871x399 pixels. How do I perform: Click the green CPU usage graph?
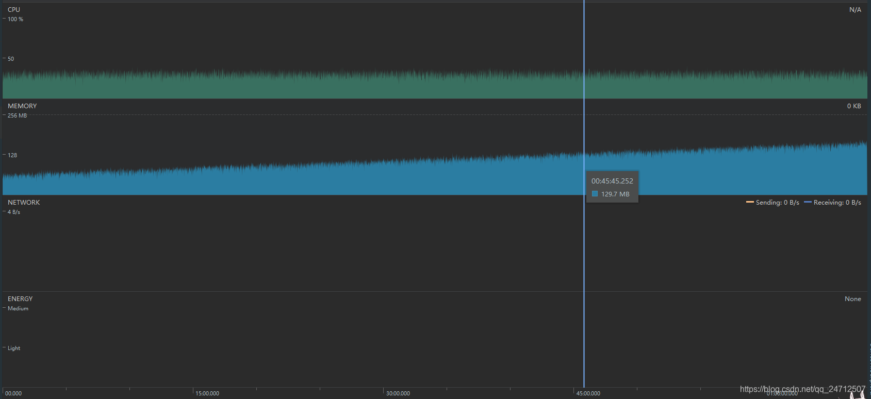(x=435, y=84)
